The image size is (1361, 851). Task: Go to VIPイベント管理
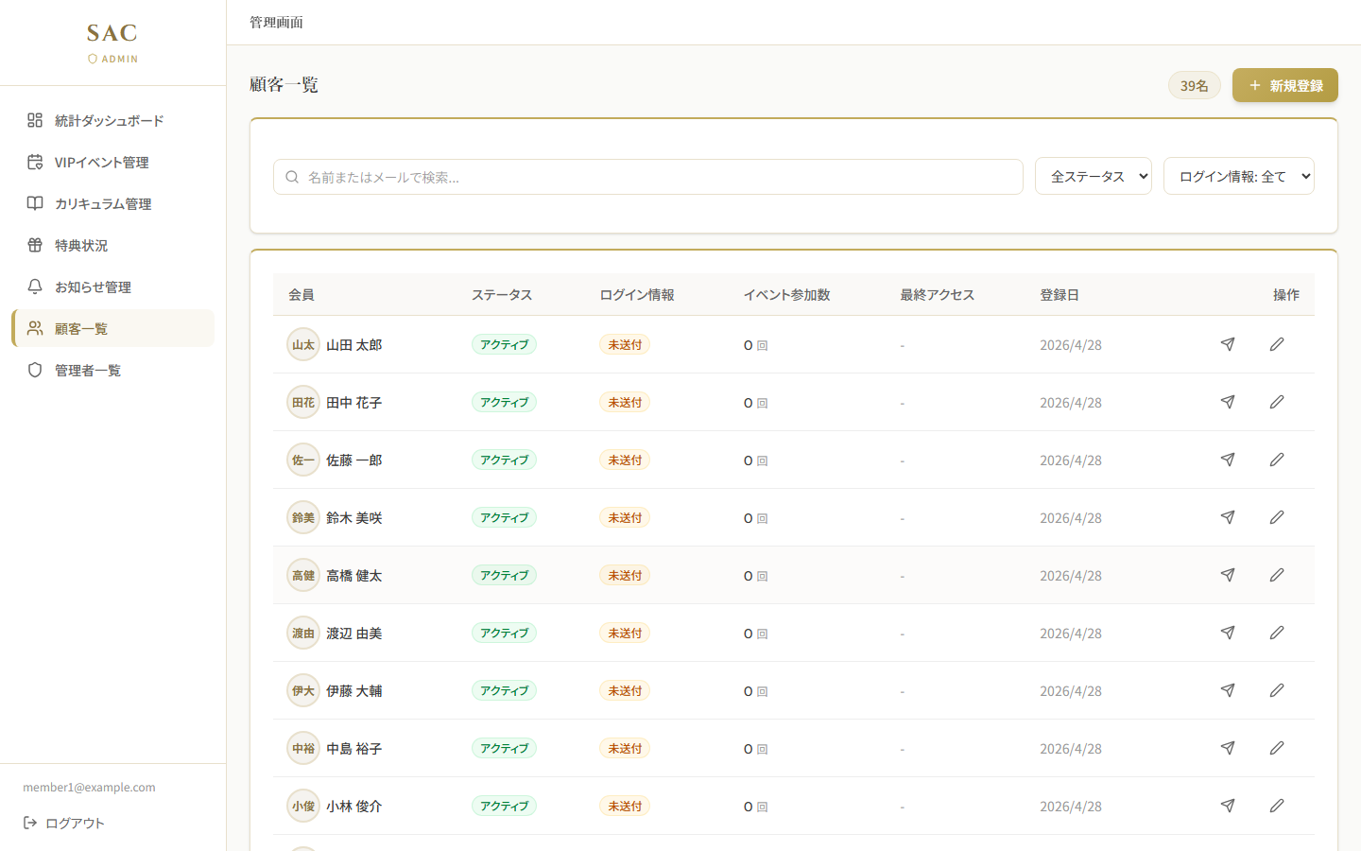pyautogui.click(x=112, y=162)
